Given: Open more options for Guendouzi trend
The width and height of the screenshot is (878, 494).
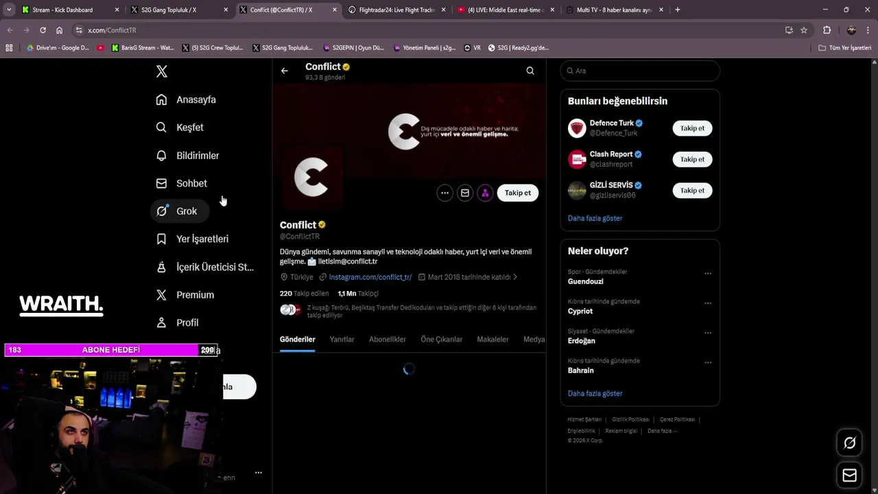Looking at the screenshot, I should pos(708,274).
